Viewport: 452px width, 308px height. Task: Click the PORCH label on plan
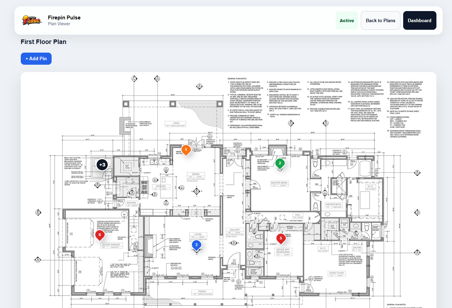click(x=202, y=292)
